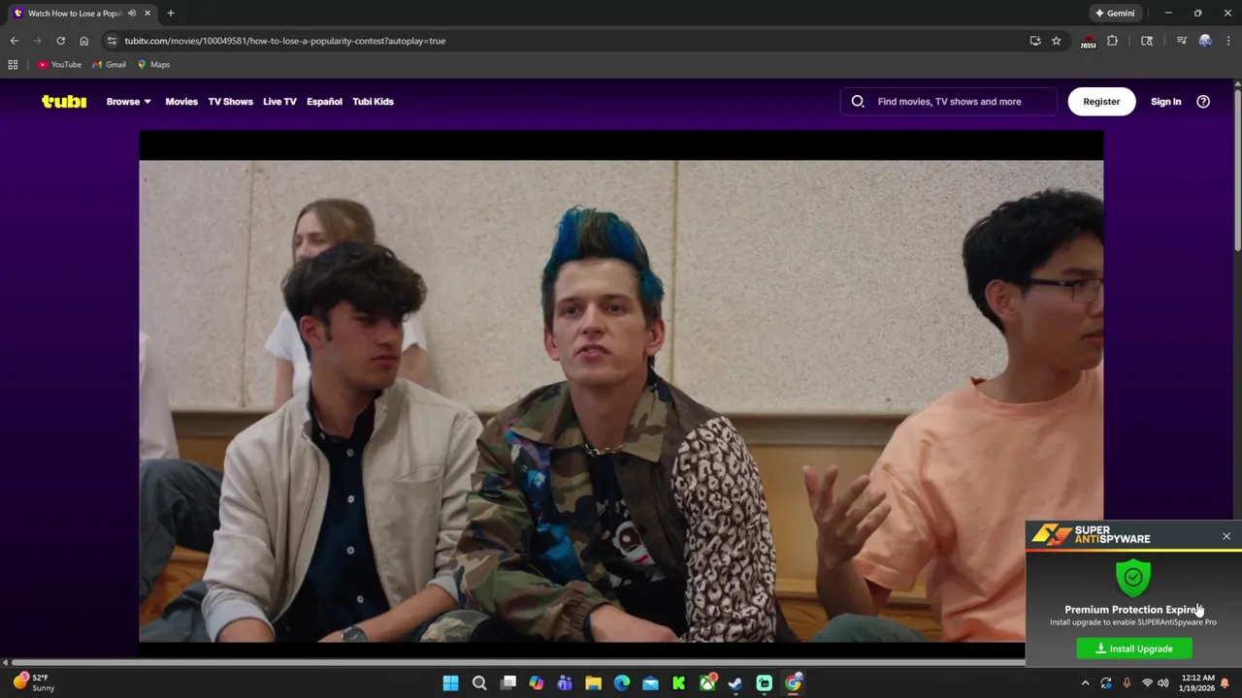Viewport: 1242px width, 698px height.
Task: Open the volume control in system tray
Action: coord(1162,683)
